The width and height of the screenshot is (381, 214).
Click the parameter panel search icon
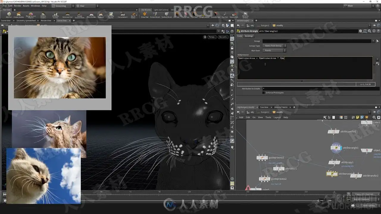click(369, 31)
